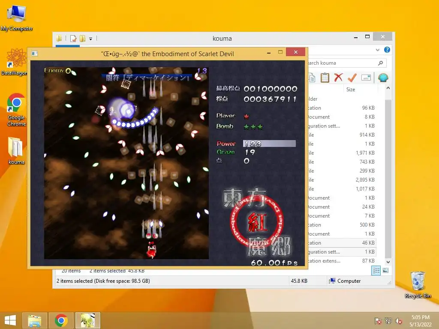The image size is (439, 329).
Task: Click the Rename icon in explorer toolbar
Action: tap(366, 78)
